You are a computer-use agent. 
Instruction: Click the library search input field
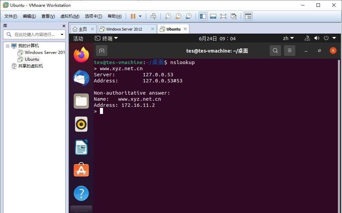34,35
